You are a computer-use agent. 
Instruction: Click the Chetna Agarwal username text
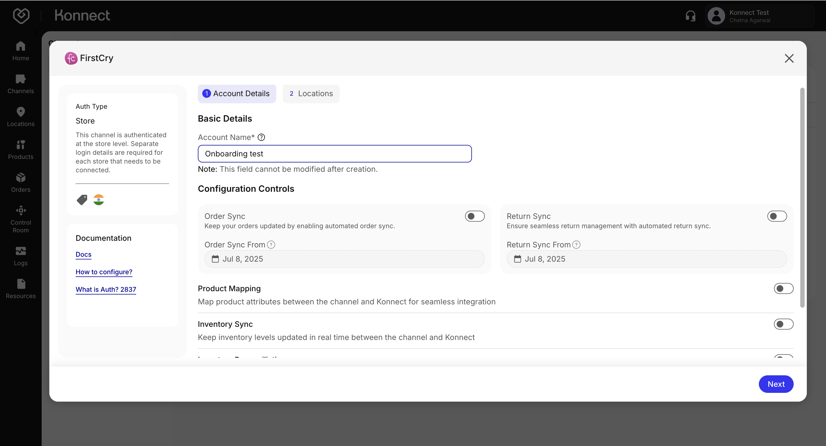(749, 20)
